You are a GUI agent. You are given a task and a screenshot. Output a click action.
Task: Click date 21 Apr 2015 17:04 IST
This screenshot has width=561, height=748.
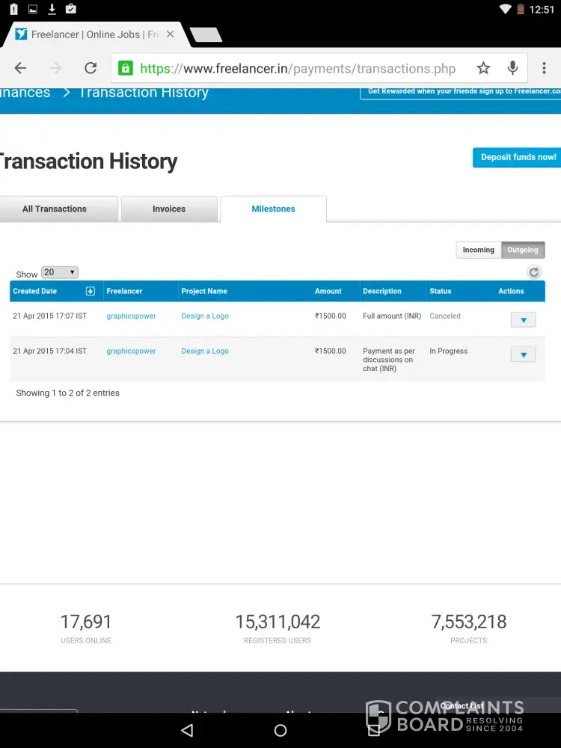click(x=49, y=351)
